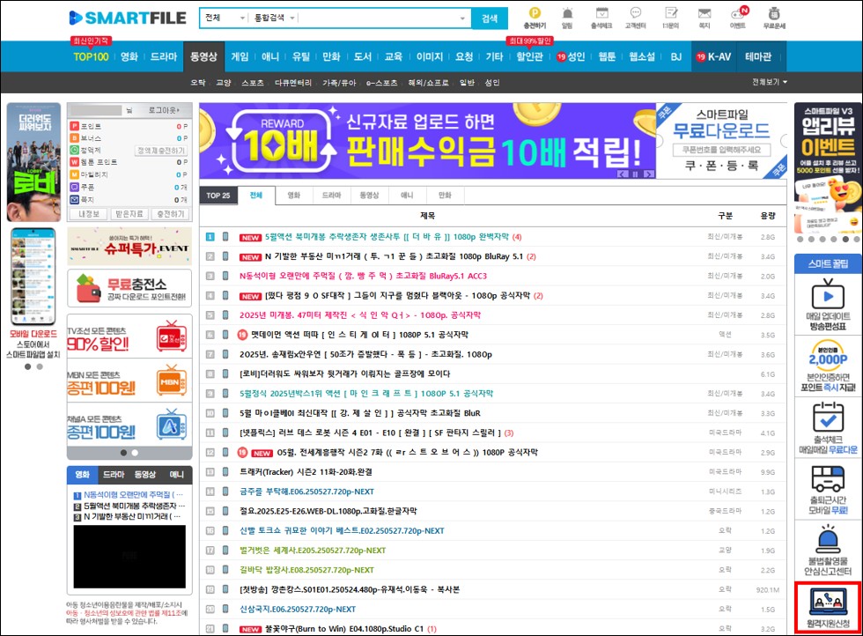
Task: Click the green clock 정액제 icon
Action: pos(74,150)
